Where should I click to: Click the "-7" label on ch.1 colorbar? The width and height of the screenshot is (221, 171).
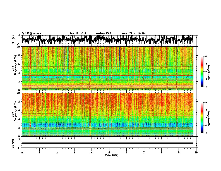(206, 87)
